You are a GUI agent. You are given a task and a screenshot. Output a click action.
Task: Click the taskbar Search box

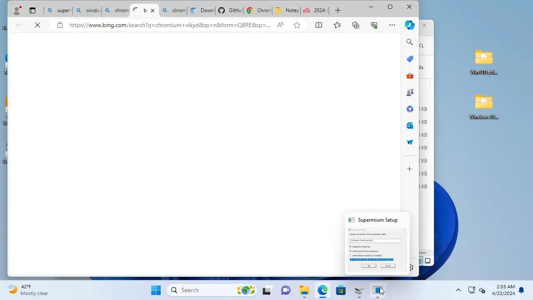[x=212, y=290]
